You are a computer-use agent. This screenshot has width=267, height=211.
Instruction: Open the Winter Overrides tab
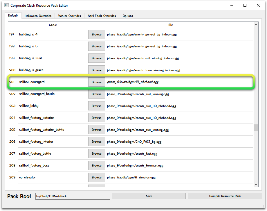pyautogui.click(x=69, y=16)
